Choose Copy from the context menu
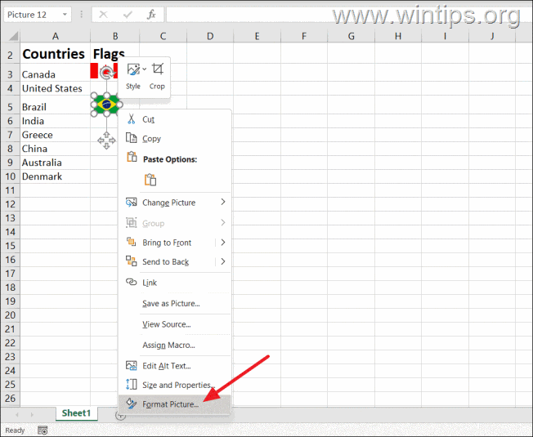Screen dimensions: 533x437 [x=175, y=139]
